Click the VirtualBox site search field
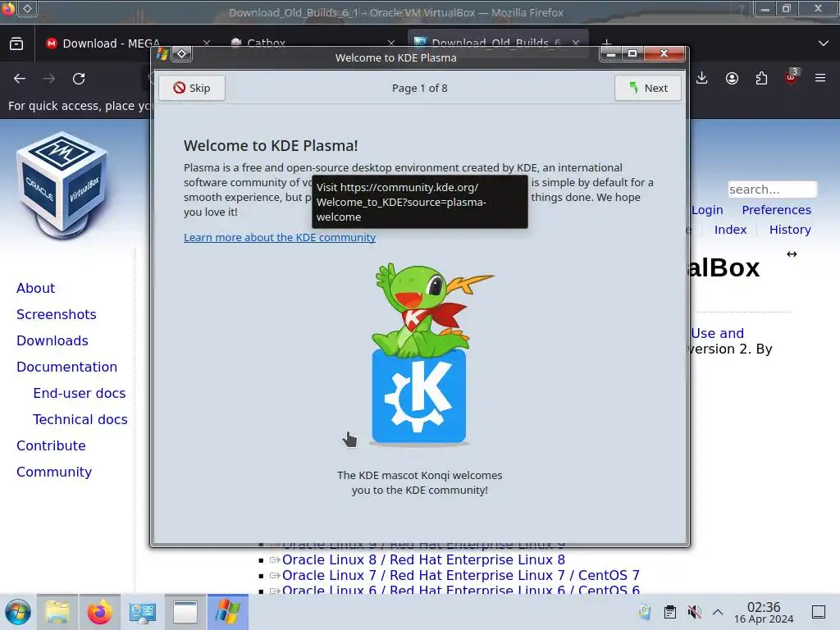The height and width of the screenshot is (630, 840). pos(772,189)
